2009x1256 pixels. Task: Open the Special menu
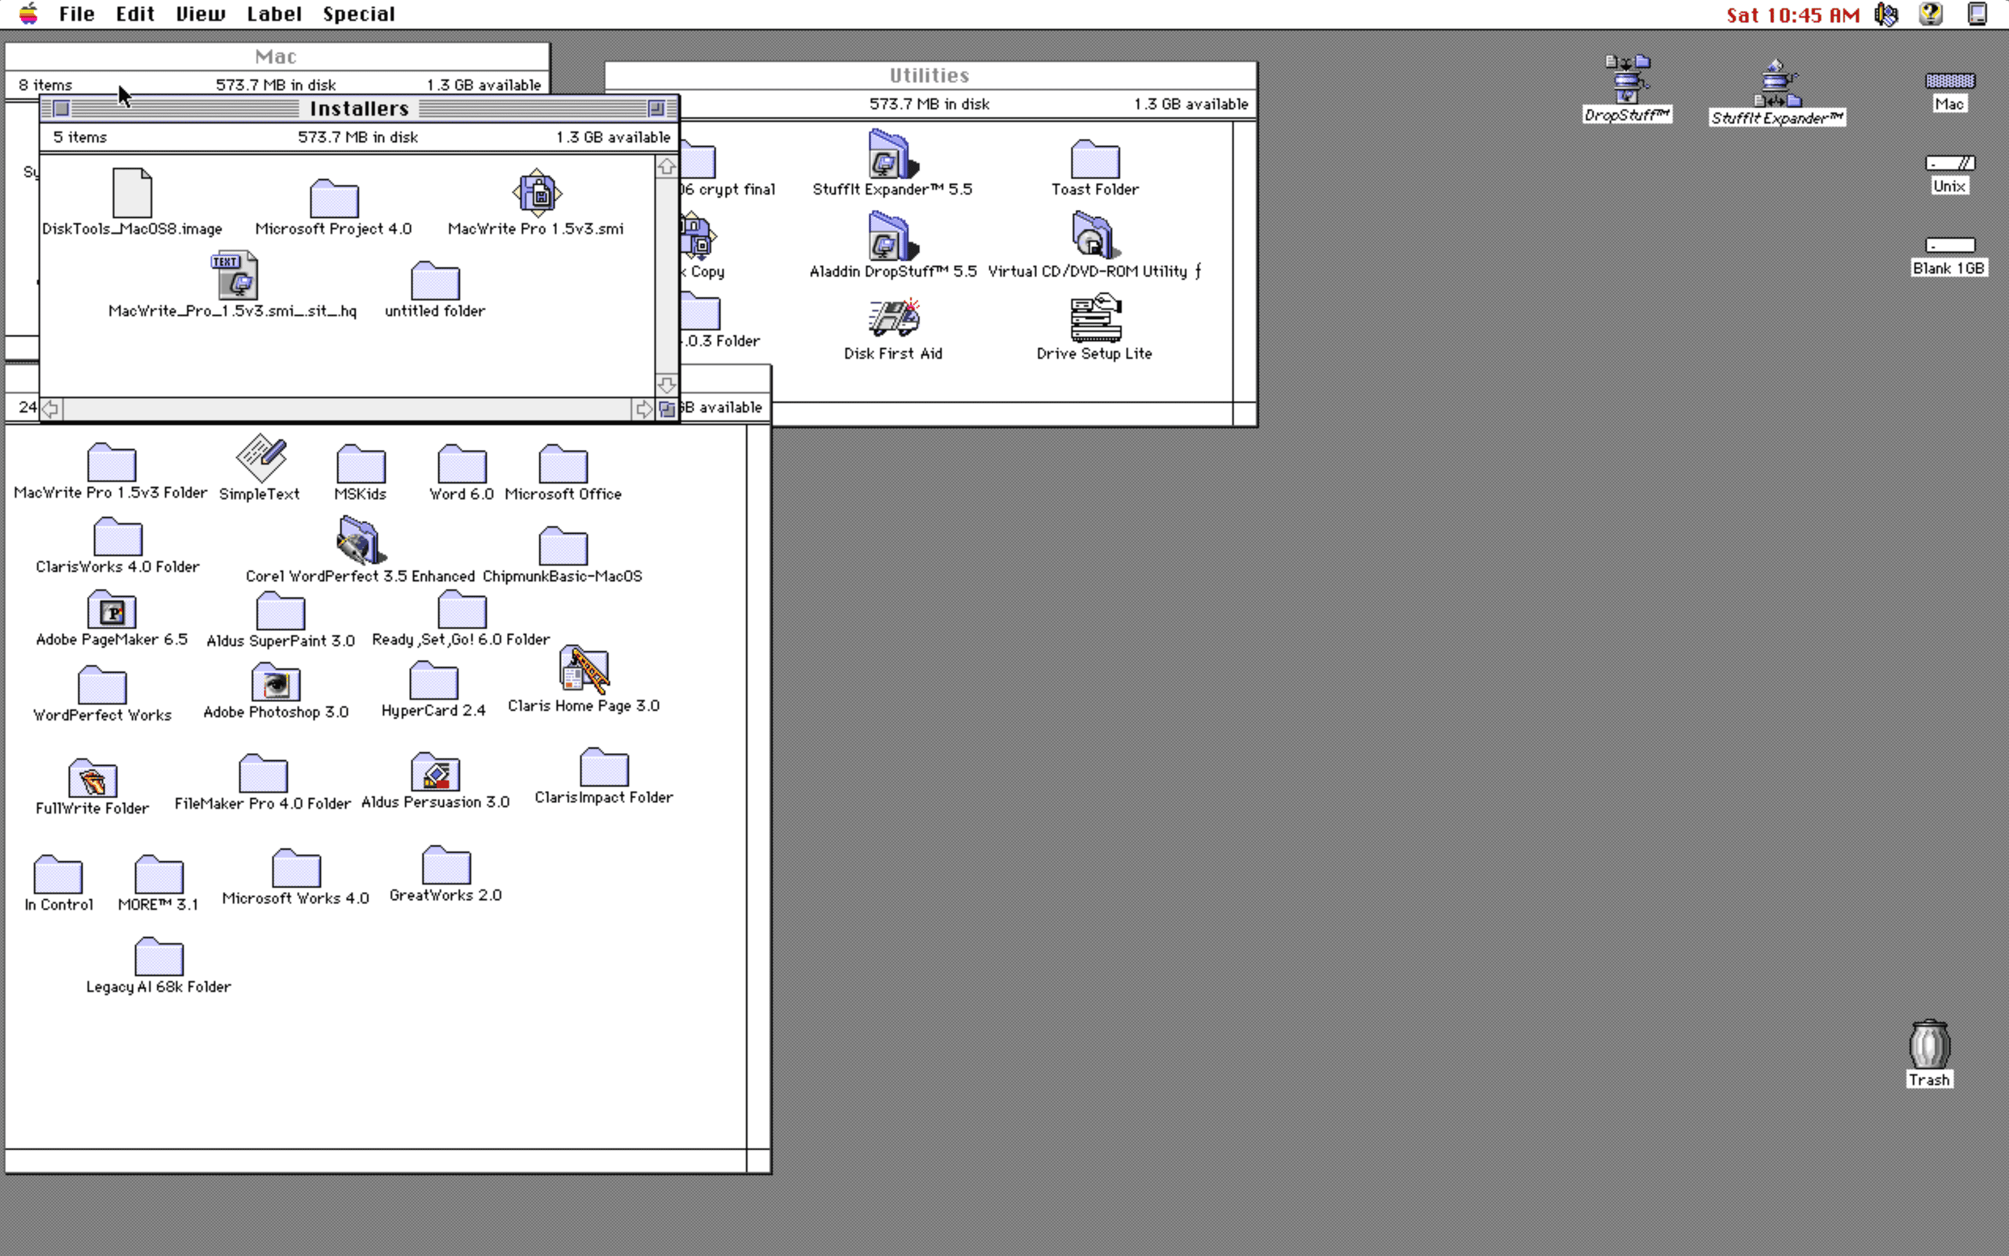(x=358, y=14)
